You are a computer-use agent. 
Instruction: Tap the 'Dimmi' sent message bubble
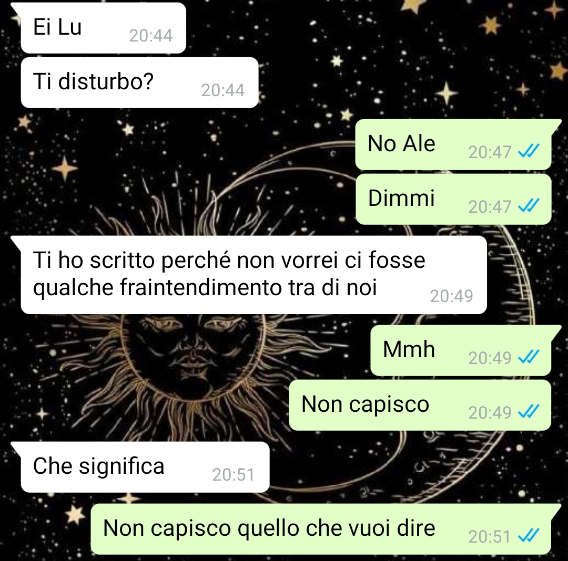pos(453,199)
